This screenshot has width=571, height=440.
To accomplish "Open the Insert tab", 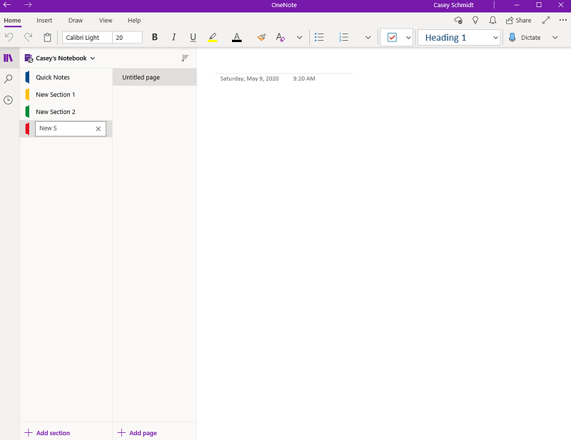I will click(x=44, y=21).
